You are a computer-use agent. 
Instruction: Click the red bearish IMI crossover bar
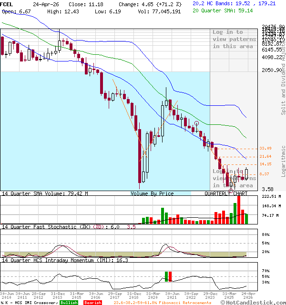(171, 276)
